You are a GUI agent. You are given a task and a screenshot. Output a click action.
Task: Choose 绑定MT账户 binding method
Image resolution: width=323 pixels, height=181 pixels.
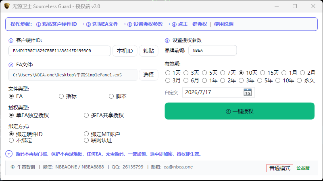(x=102, y=134)
